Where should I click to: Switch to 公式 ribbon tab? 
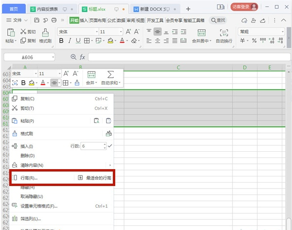tap(111, 20)
